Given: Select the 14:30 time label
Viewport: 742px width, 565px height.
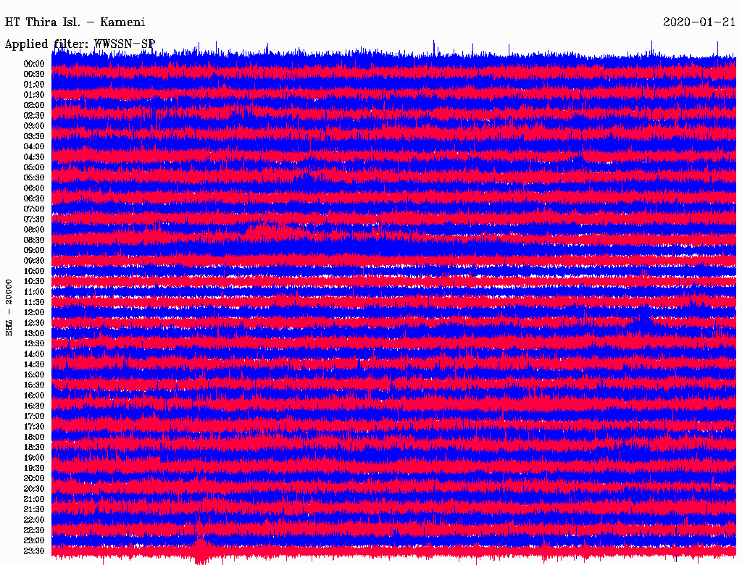Looking at the screenshot, I should pyautogui.click(x=34, y=364).
